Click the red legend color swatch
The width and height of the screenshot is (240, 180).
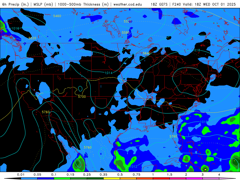click(161, 178)
